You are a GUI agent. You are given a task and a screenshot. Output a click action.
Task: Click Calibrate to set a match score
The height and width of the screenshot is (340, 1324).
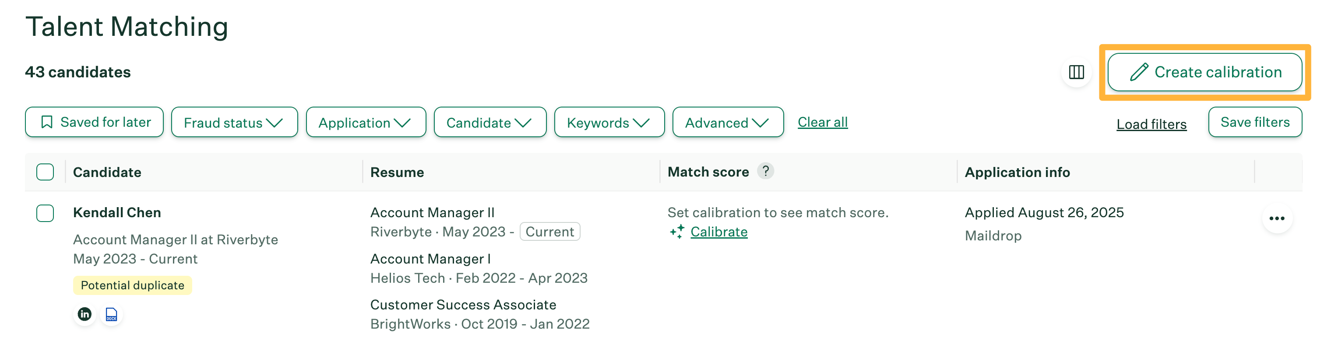pos(719,232)
